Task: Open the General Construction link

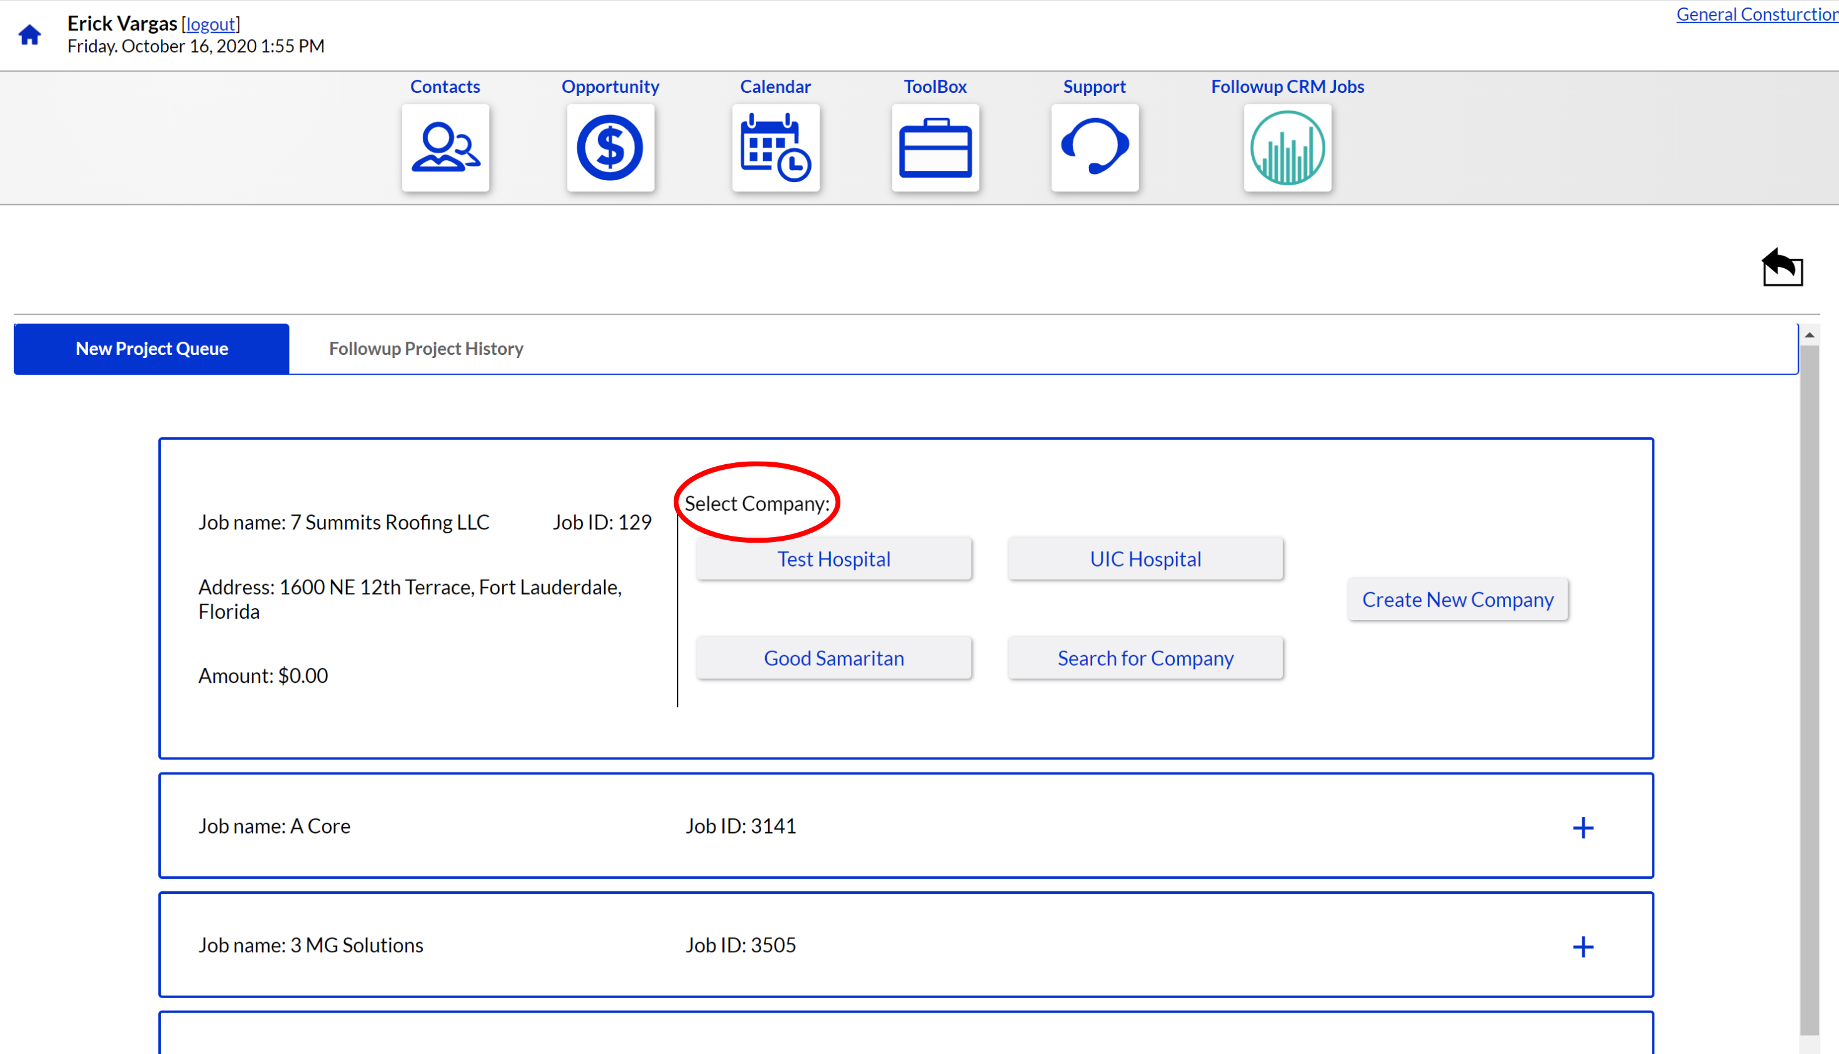Action: click(1757, 14)
